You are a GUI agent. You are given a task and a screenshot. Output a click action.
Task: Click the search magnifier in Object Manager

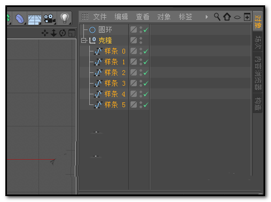217,17
